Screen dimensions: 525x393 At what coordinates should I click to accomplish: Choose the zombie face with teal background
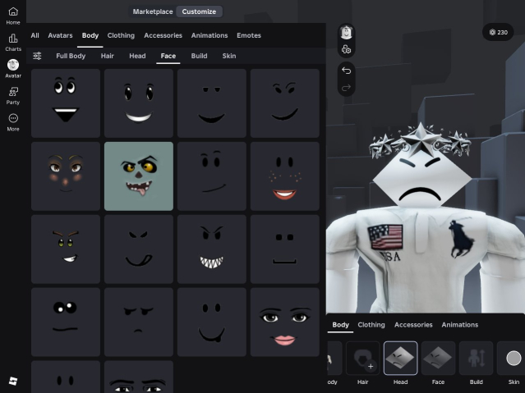click(x=139, y=176)
